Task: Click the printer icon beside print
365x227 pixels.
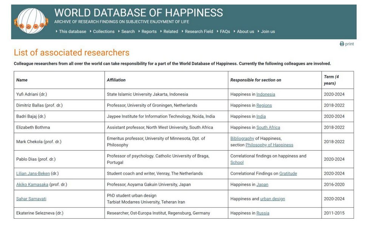Action: [x=342, y=44]
